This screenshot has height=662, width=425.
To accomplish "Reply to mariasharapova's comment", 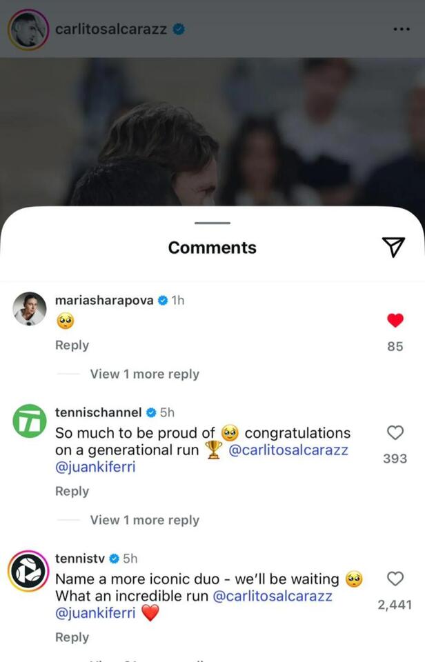I will (72, 345).
